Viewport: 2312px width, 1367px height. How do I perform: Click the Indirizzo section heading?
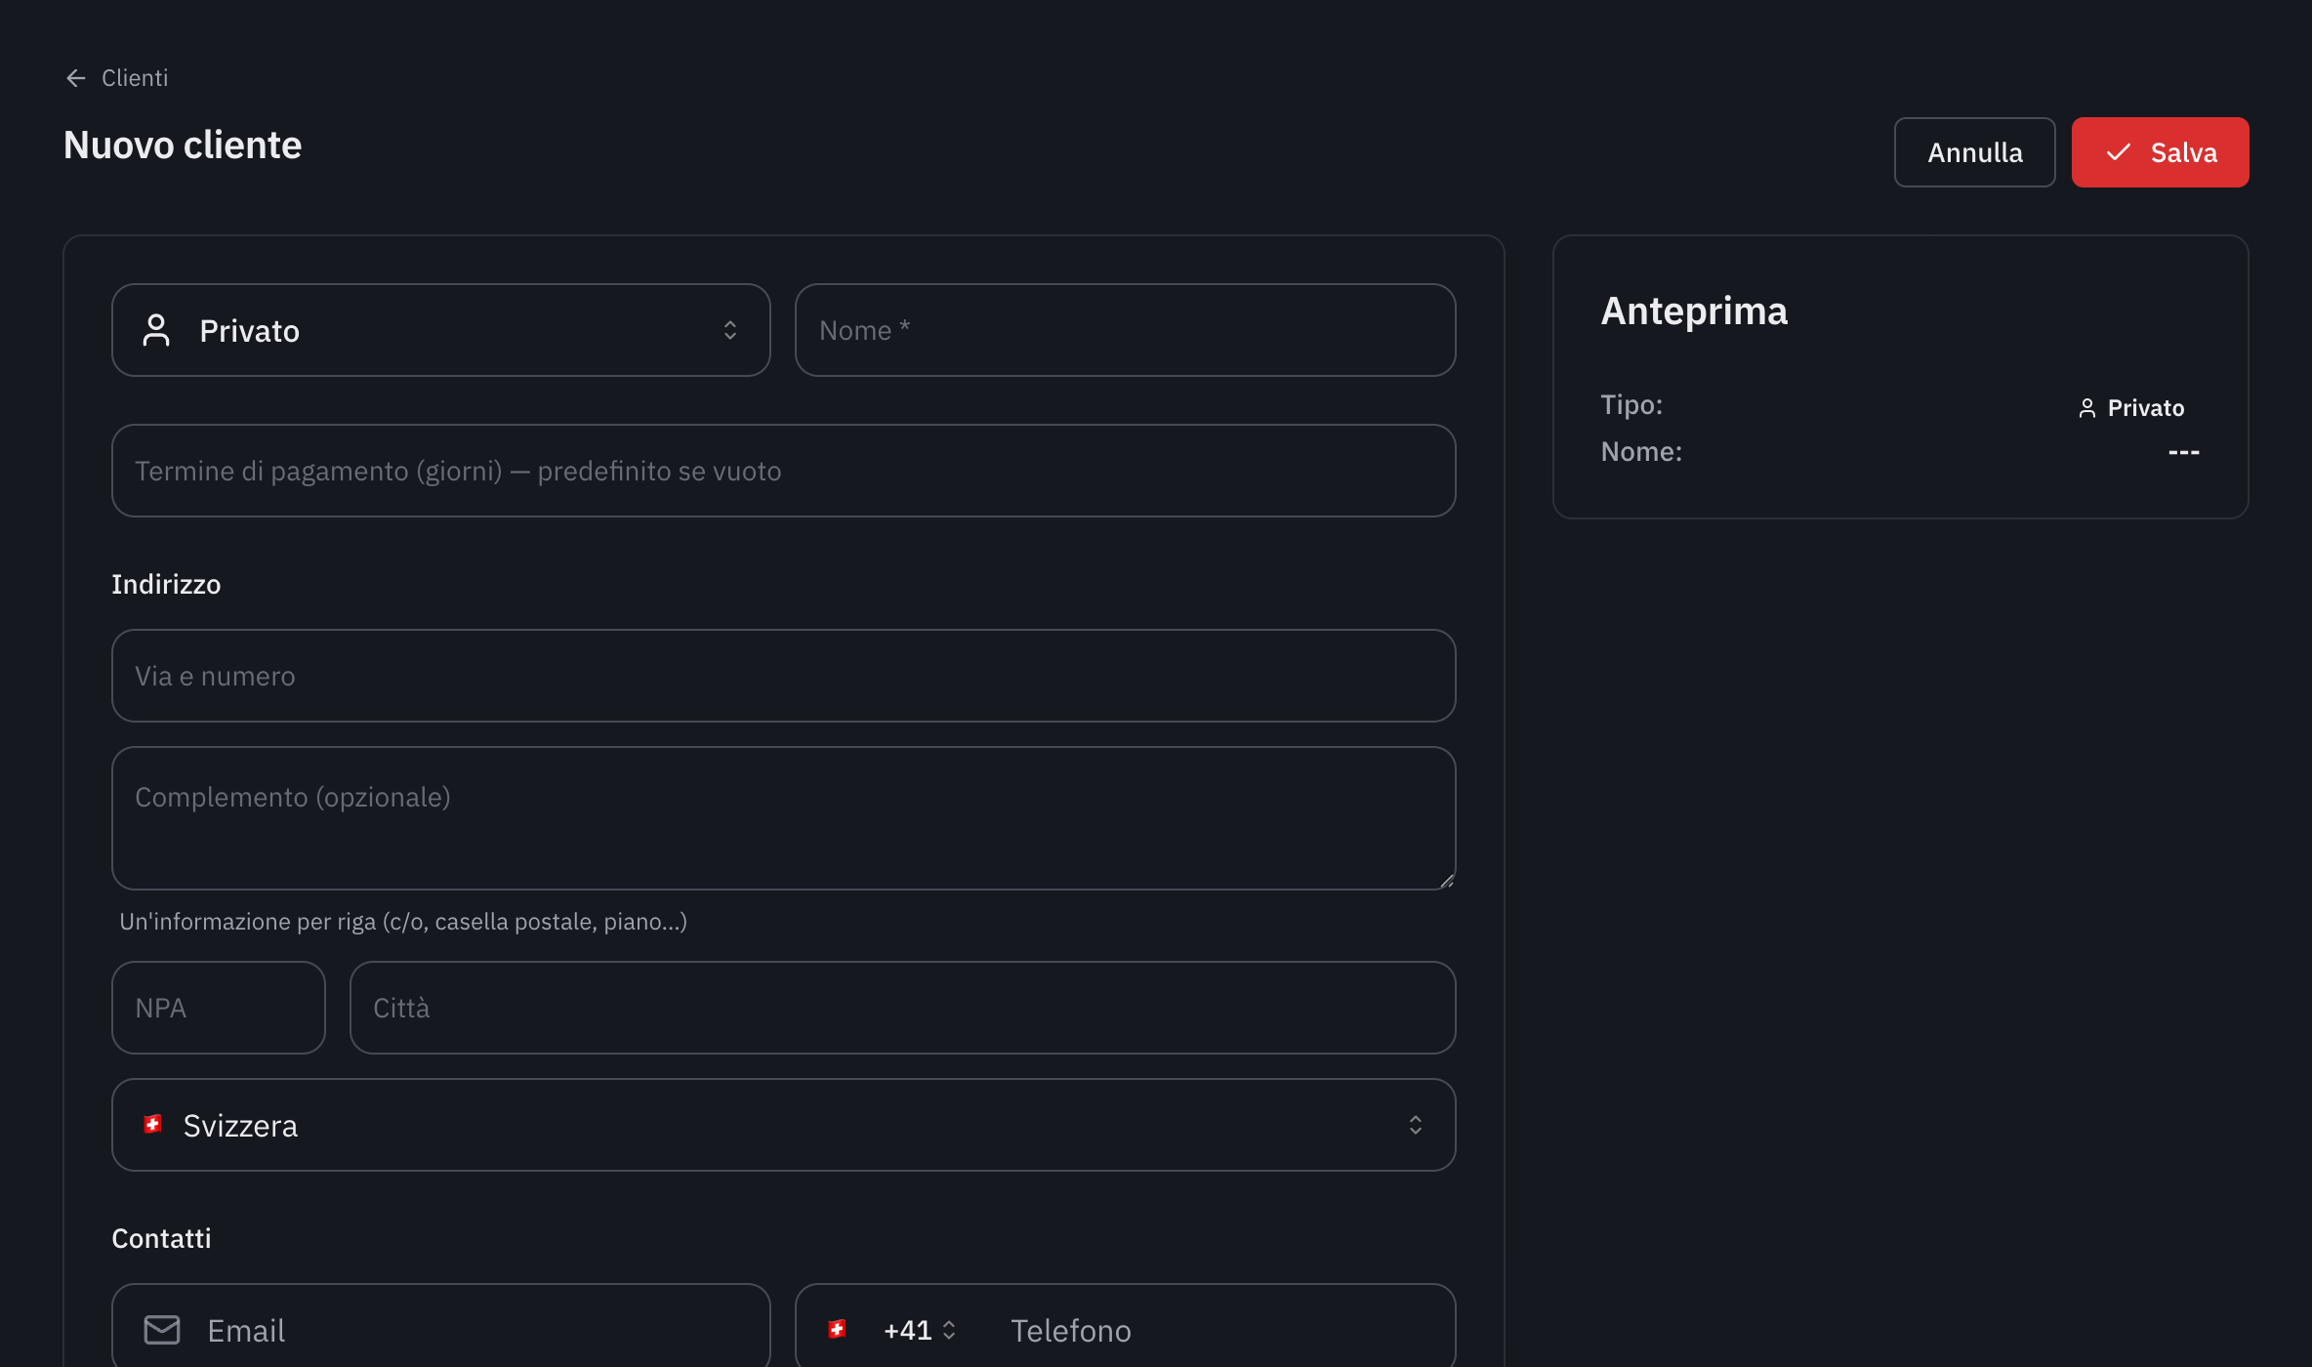pos(166,584)
